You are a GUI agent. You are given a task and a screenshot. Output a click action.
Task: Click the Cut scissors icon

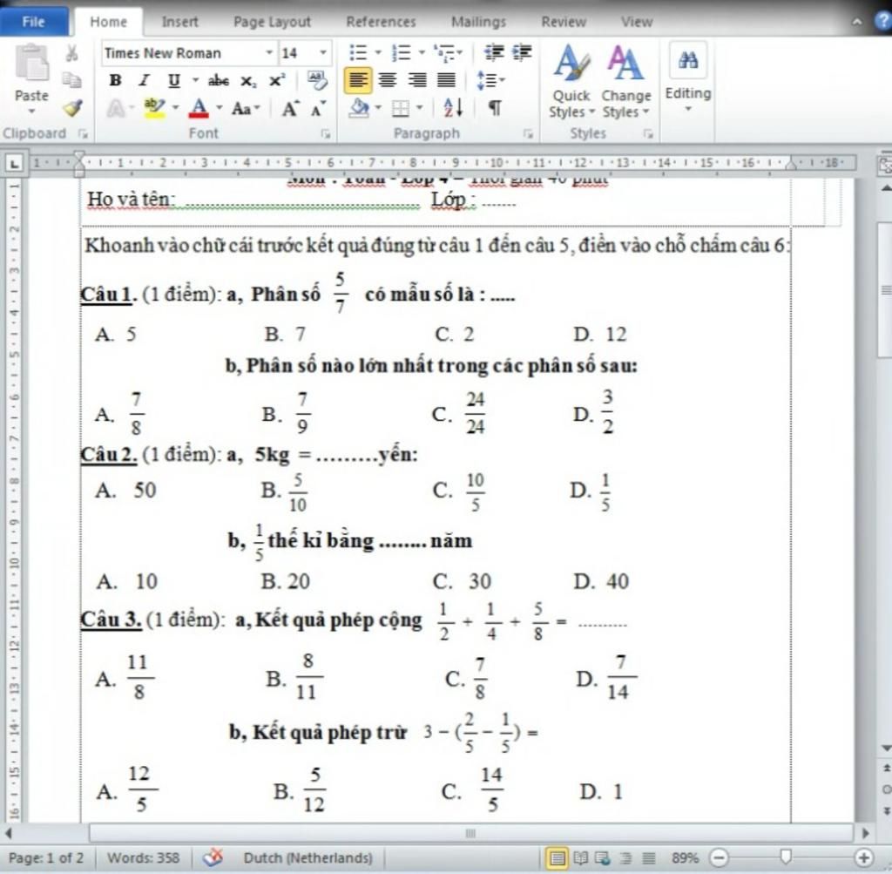tap(71, 53)
